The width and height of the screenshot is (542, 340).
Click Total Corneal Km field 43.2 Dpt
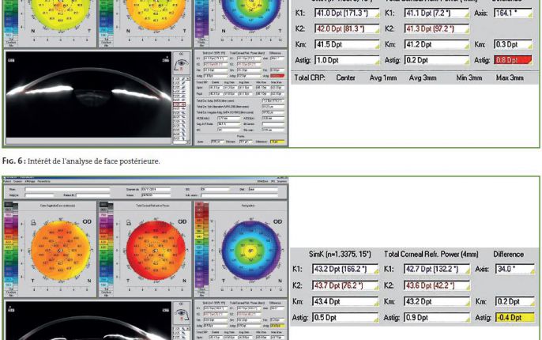(437, 301)
